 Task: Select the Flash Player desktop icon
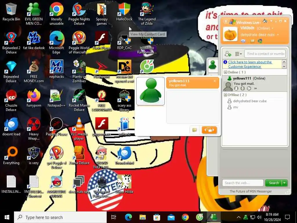[x=102, y=41]
